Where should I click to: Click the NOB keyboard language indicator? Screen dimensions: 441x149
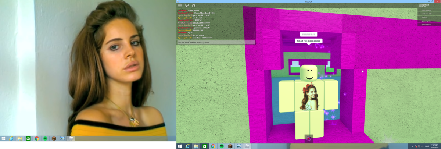click(x=427, y=146)
